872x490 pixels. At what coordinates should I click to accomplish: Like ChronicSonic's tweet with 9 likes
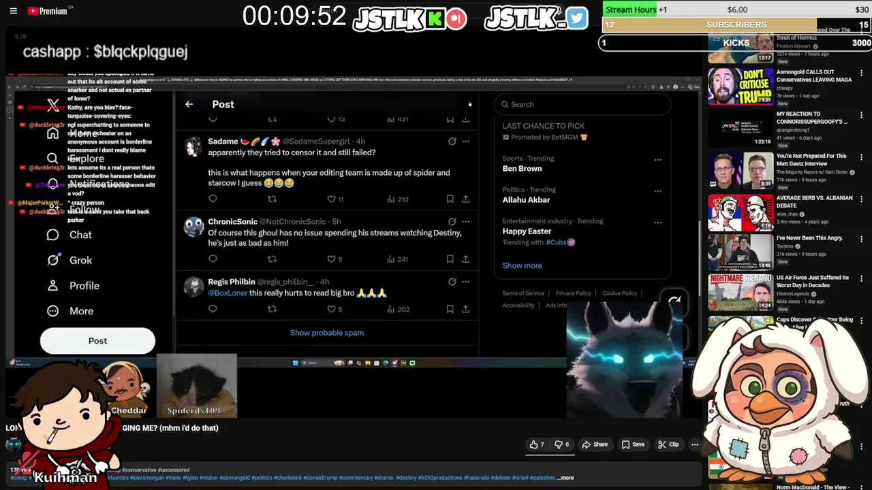coord(334,259)
